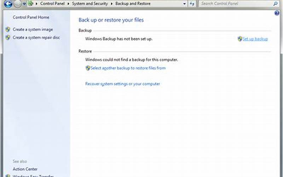Click 'Back up or restore your files' heading
The height and width of the screenshot is (177, 283).
click(x=111, y=20)
